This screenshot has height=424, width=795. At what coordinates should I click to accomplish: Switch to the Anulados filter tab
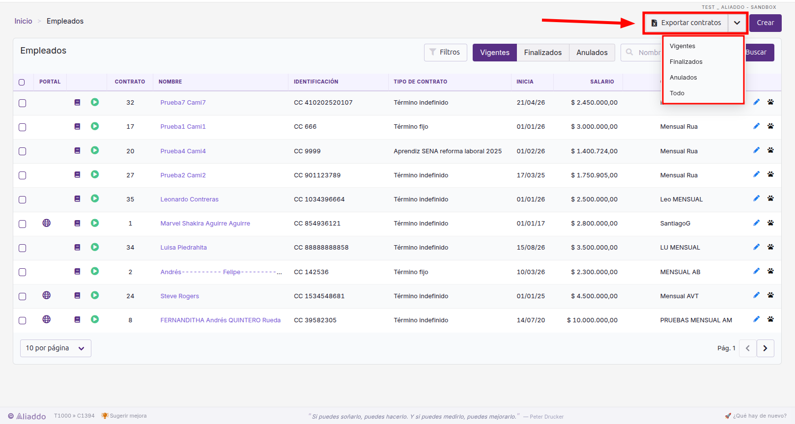592,53
